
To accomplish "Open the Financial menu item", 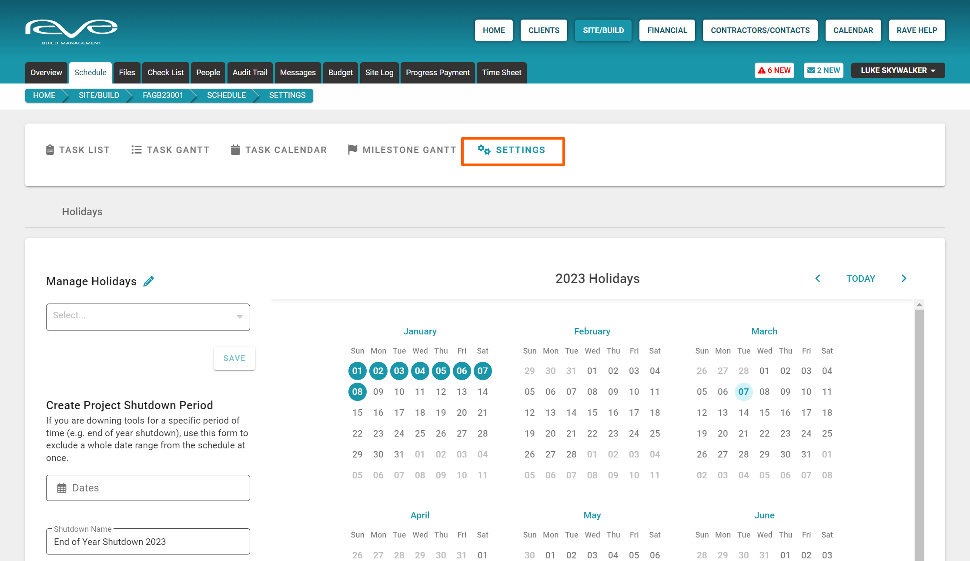I will tap(667, 30).
